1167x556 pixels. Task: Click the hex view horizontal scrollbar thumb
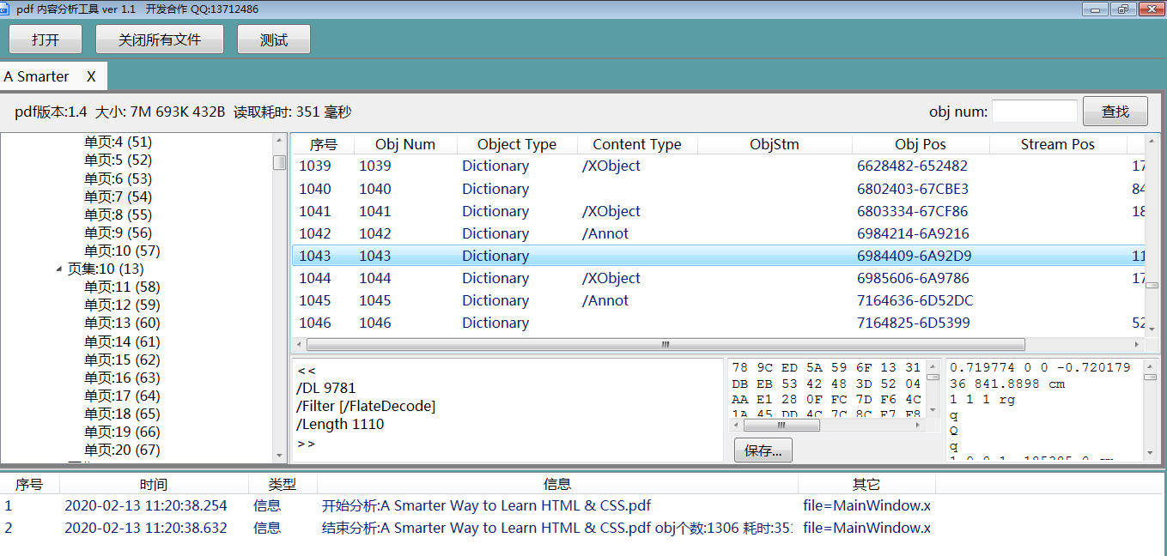tap(781, 425)
